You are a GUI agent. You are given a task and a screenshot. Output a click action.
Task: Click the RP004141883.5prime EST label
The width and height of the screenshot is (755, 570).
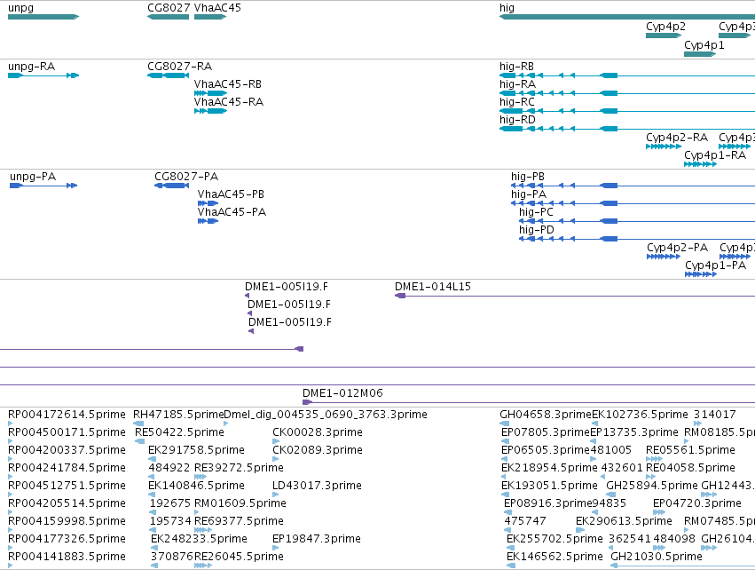pos(67,558)
